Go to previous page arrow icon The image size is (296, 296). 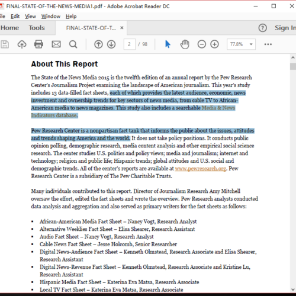click(x=98, y=44)
